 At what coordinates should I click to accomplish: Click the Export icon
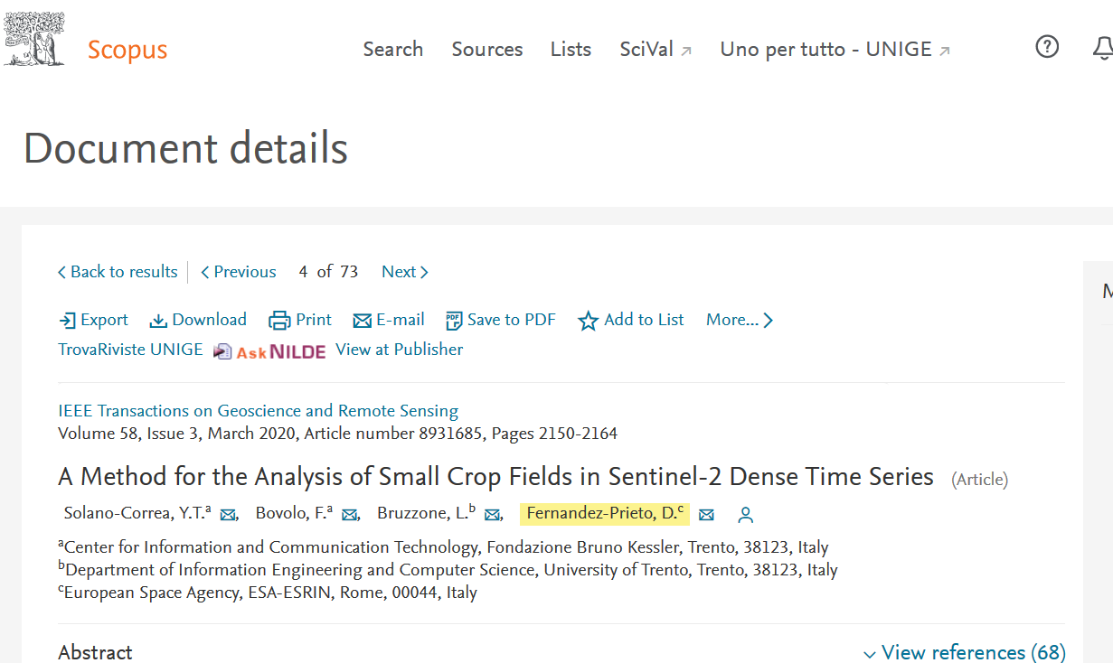coord(68,321)
